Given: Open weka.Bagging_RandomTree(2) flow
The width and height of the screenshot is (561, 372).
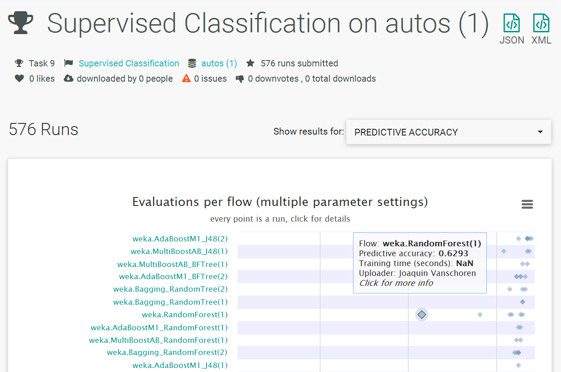Looking at the screenshot, I should tap(170, 289).
